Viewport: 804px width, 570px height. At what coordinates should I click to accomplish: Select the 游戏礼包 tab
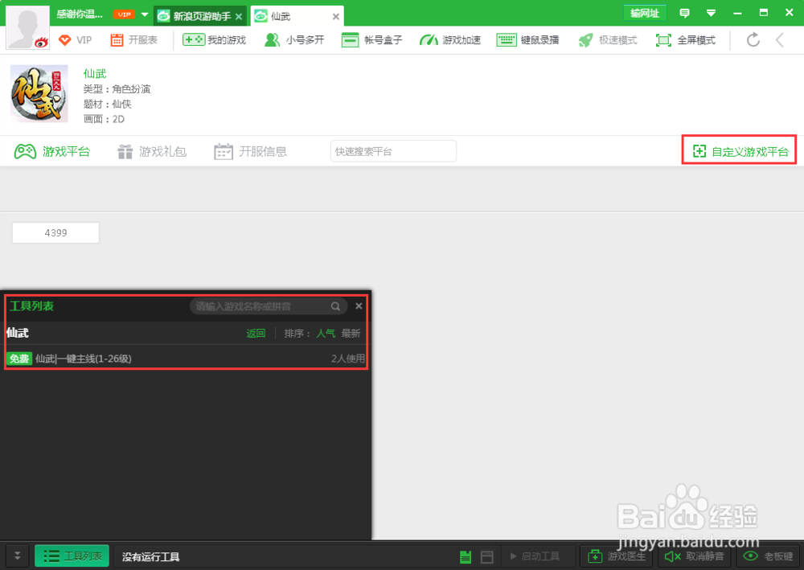click(x=152, y=152)
